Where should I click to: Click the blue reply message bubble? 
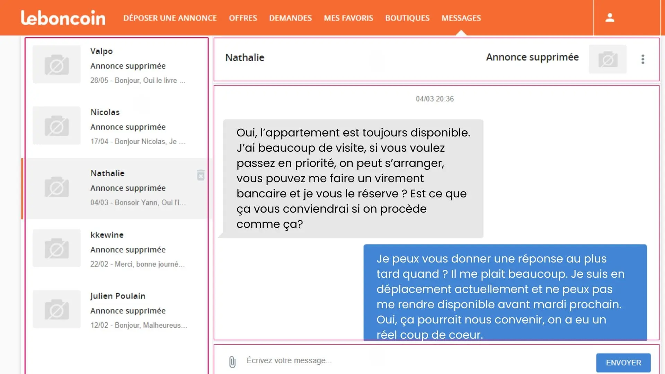tap(505, 293)
